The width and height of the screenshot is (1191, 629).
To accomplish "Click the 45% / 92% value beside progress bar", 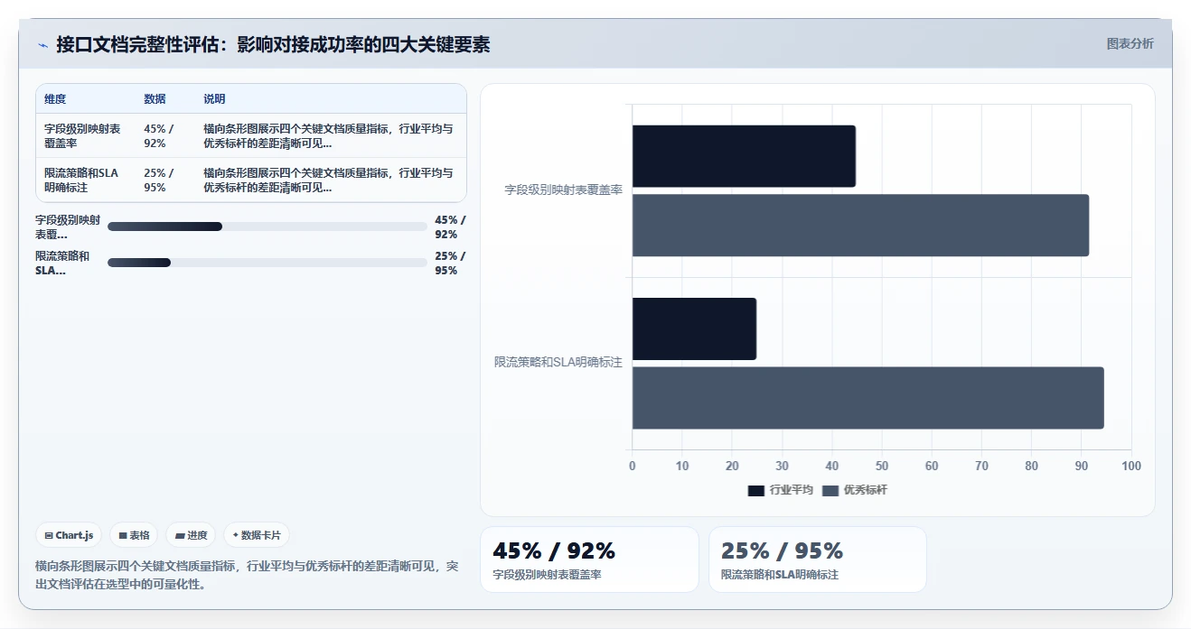I will (450, 227).
